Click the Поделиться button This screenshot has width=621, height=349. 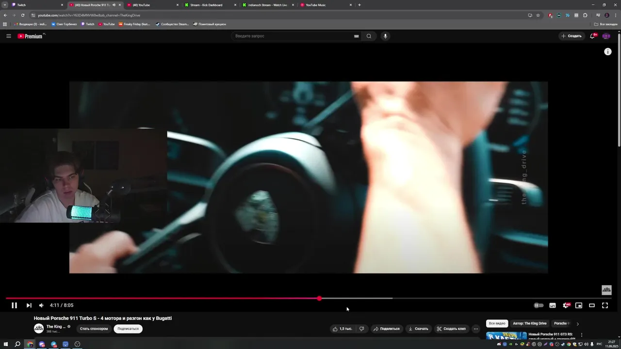387,329
